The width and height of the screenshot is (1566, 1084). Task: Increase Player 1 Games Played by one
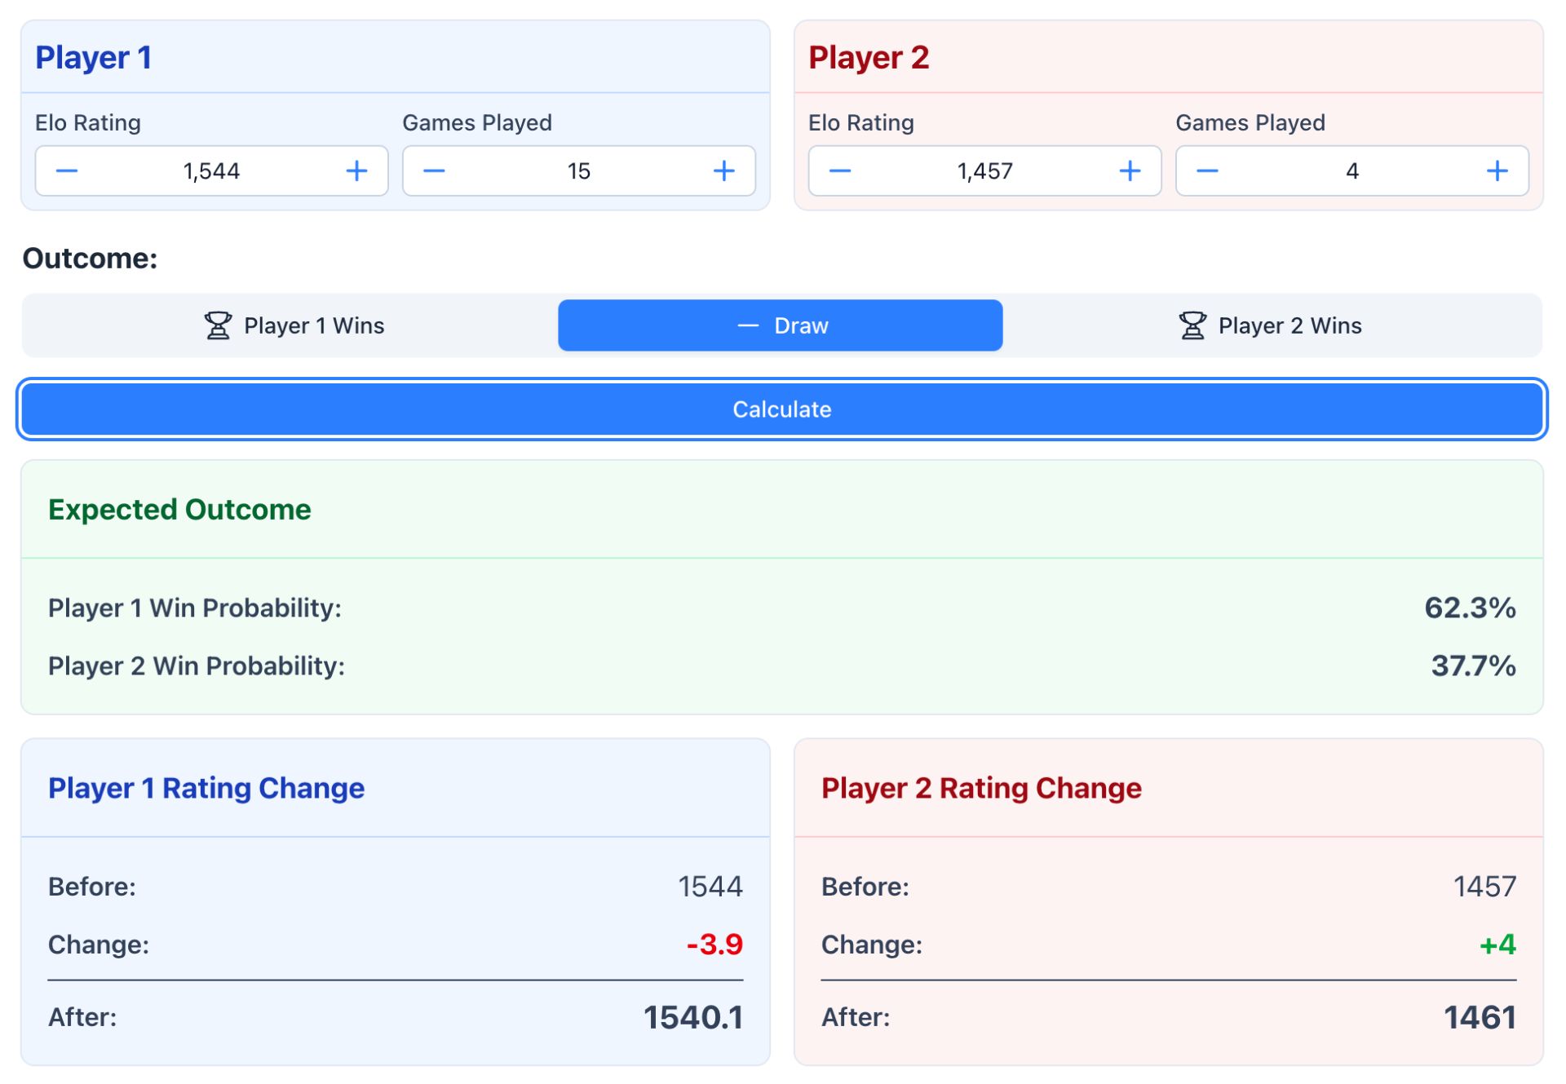coord(723,171)
